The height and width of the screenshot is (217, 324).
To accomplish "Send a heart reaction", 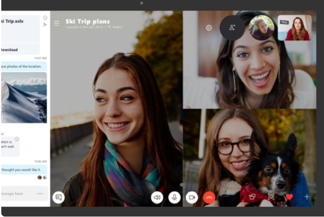I will [289, 197].
